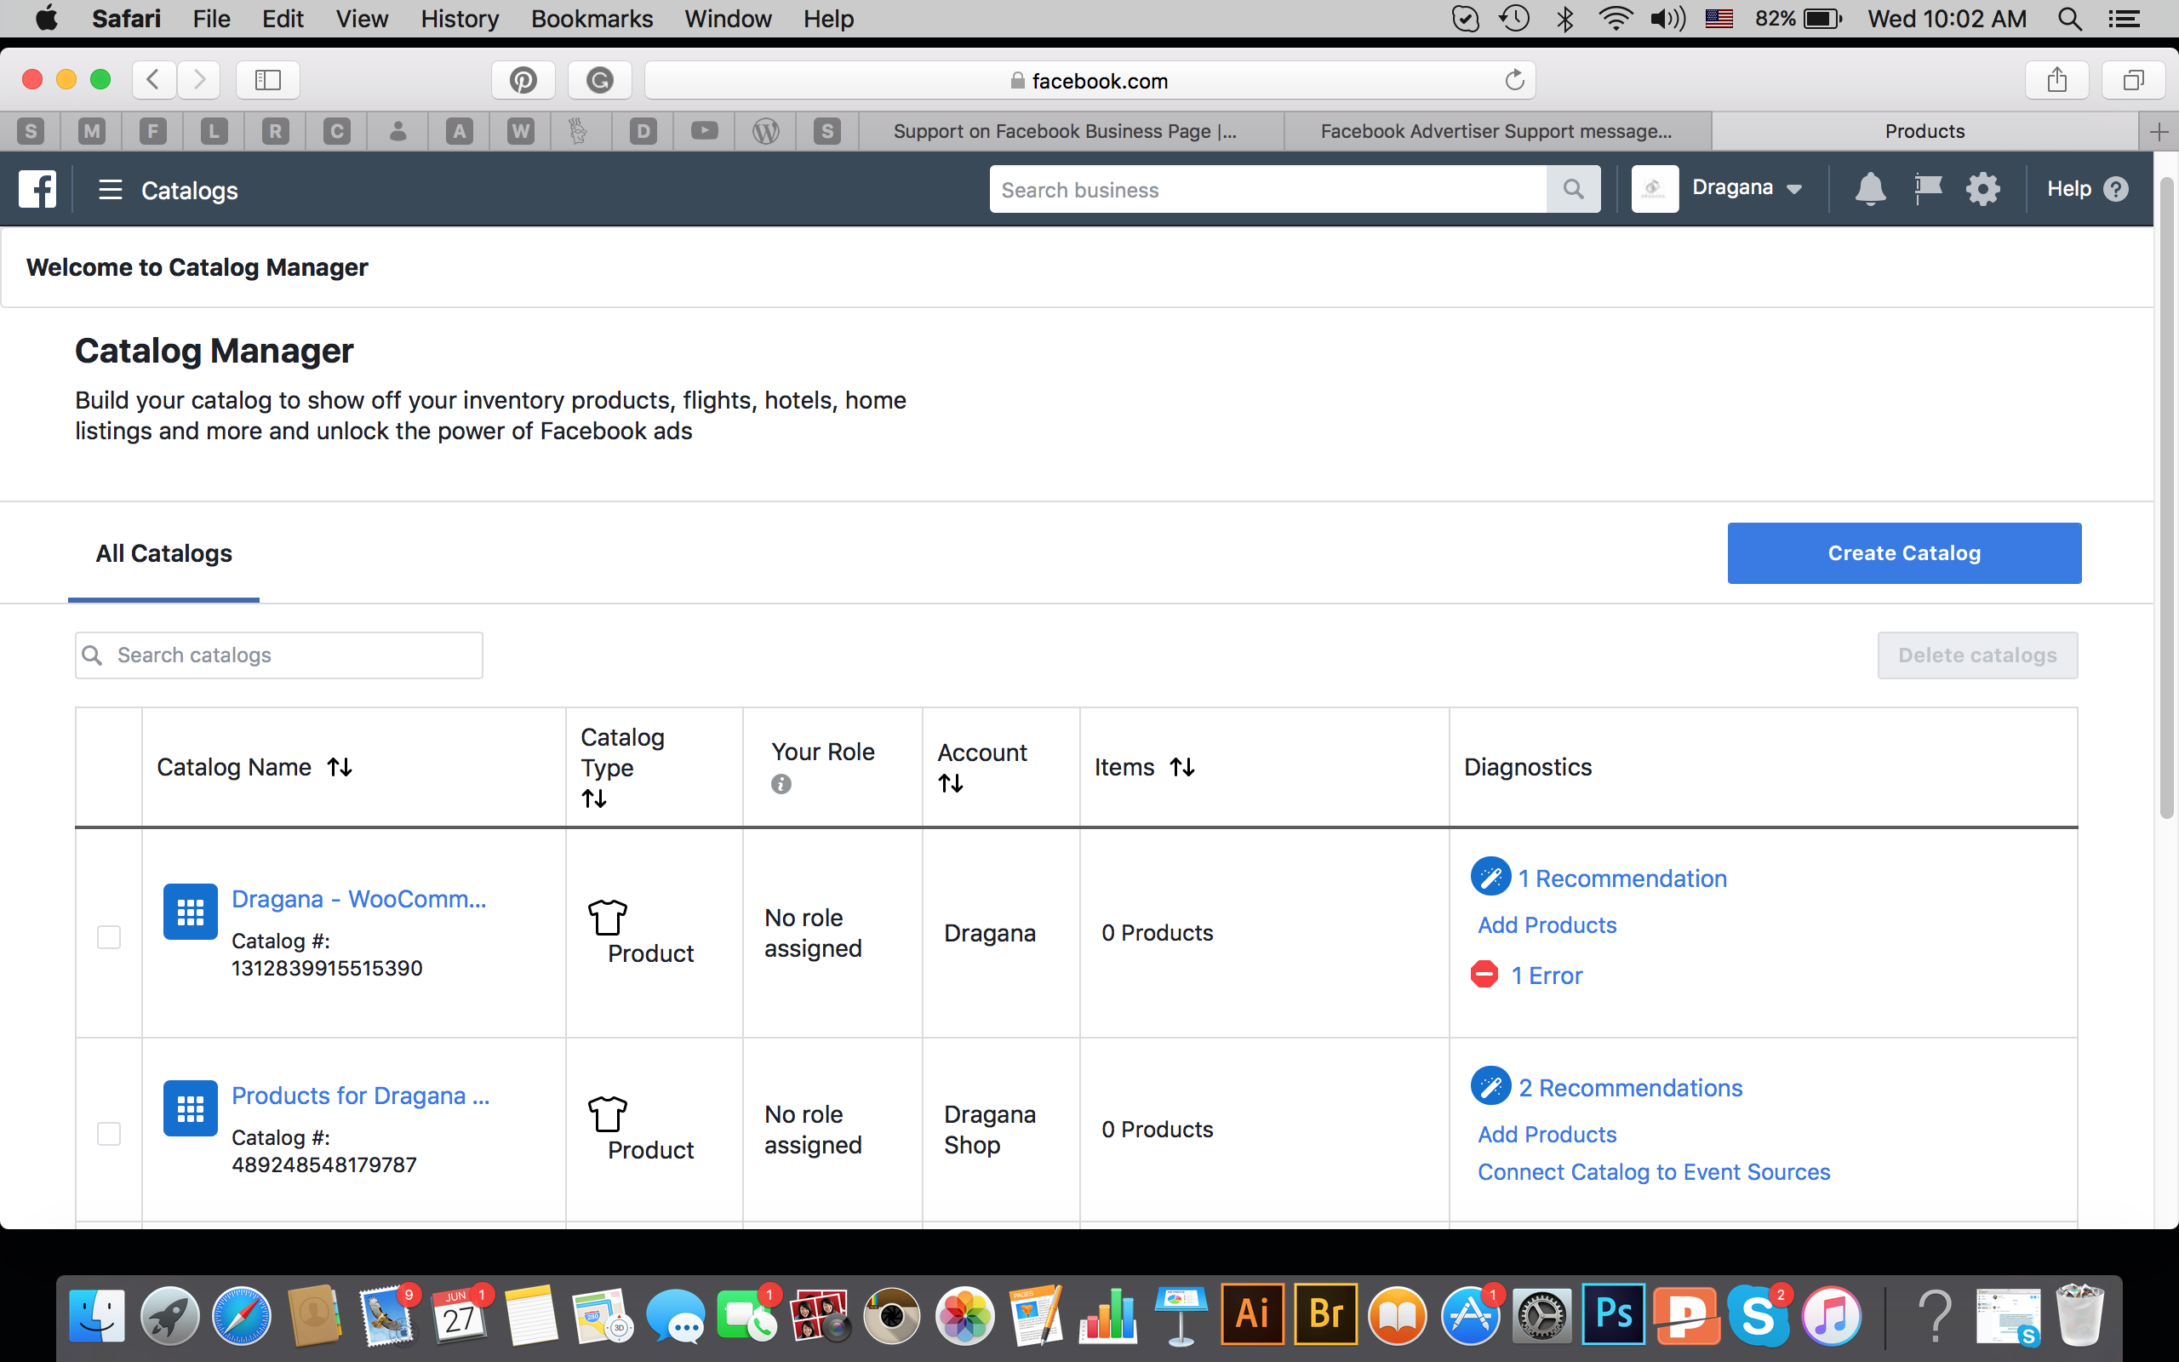This screenshot has height=1362, width=2179.
Task: Click the YouTube favorite in Safari bar
Action: click(x=704, y=131)
